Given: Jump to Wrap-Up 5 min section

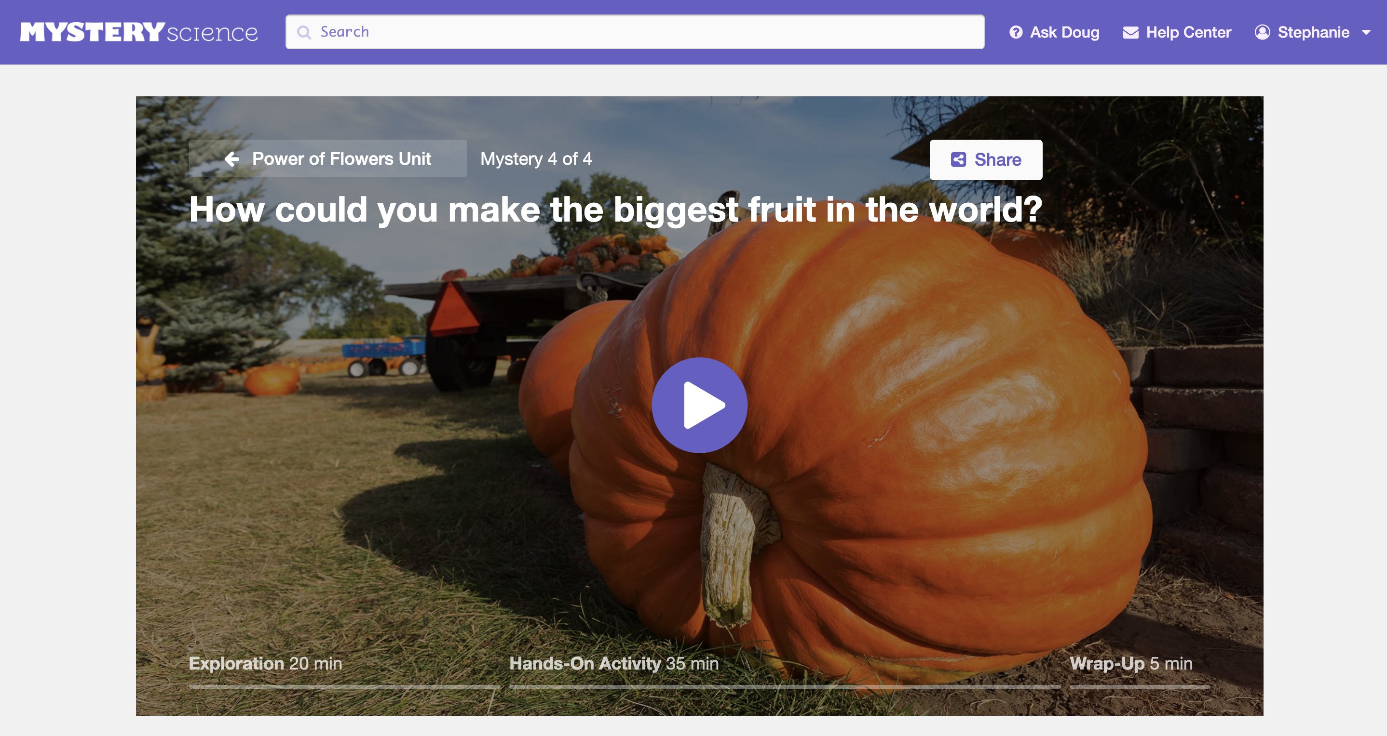Looking at the screenshot, I should (x=1131, y=663).
